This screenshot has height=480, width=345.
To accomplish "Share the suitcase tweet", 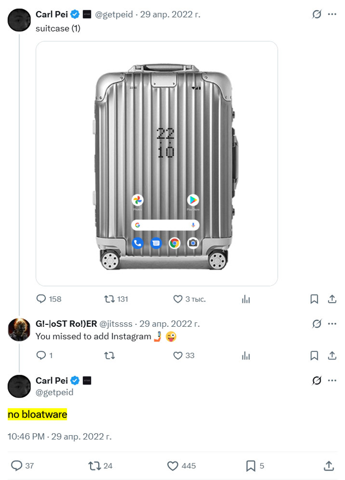I will [x=332, y=299].
